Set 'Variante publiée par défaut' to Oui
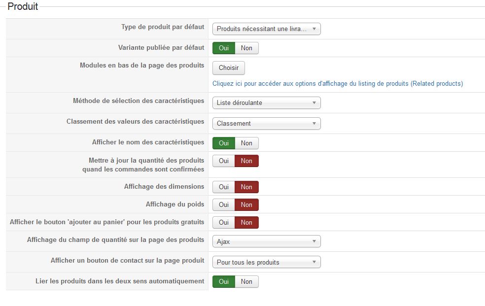Viewport: 485px width, 306px height. (224, 48)
